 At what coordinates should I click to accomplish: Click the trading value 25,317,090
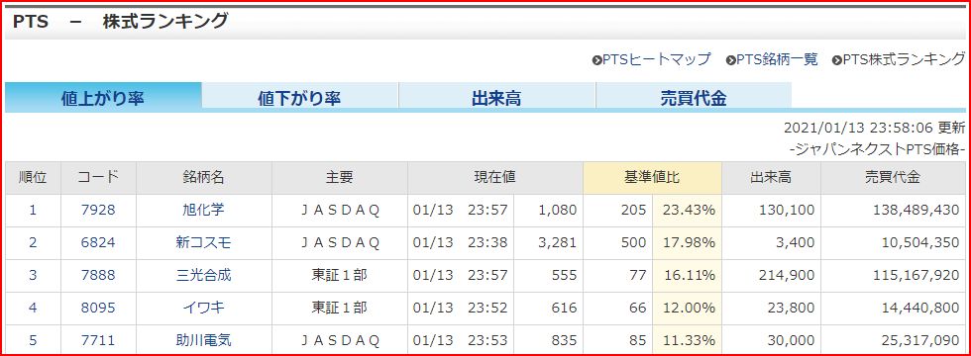click(x=919, y=340)
